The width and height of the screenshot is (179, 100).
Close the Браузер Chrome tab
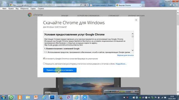140,5
